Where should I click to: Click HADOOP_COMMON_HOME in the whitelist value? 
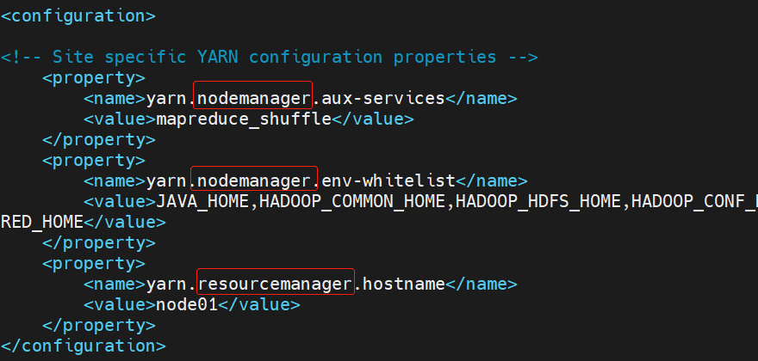pos(352,202)
